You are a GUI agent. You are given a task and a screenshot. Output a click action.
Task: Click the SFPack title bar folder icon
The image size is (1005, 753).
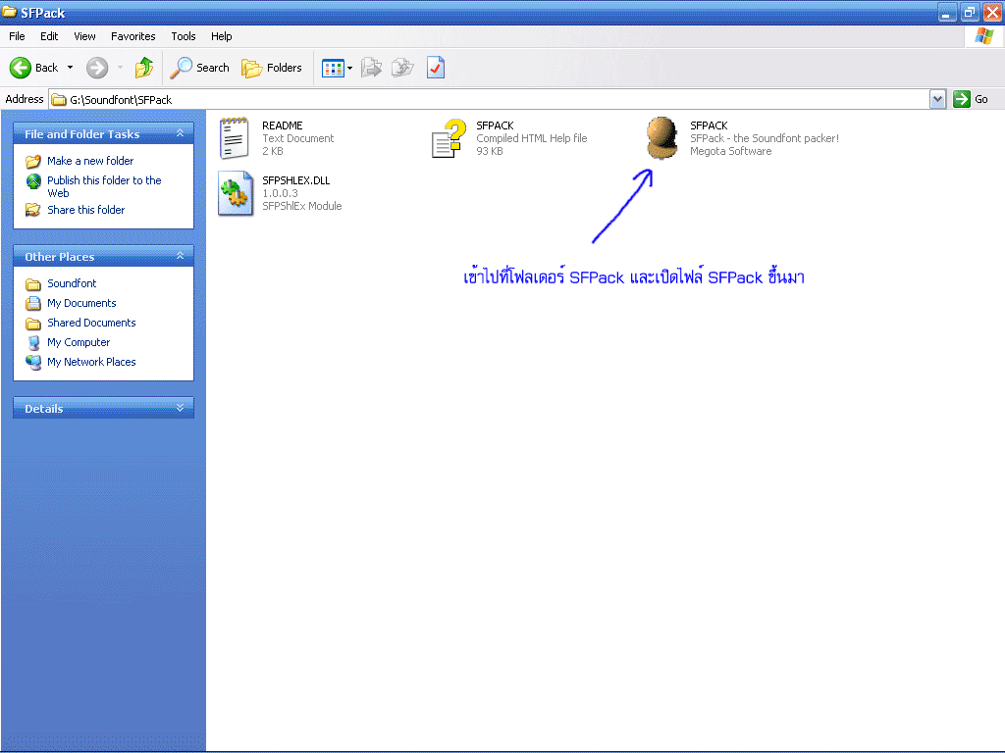coord(10,12)
